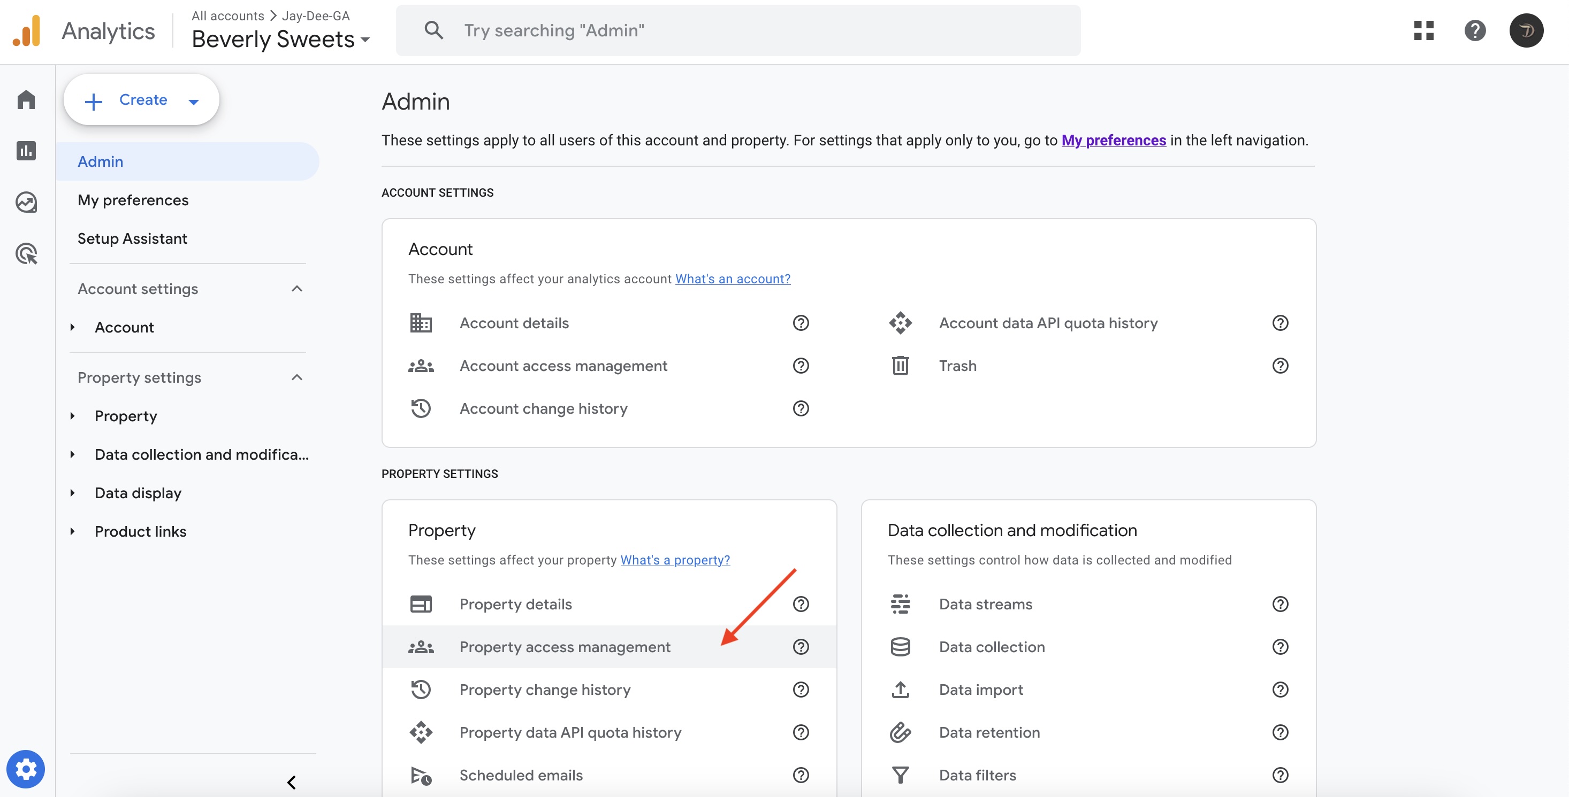Open the Google apps grid icon
This screenshot has width=1569, height=797.
tap(1423, 30)
